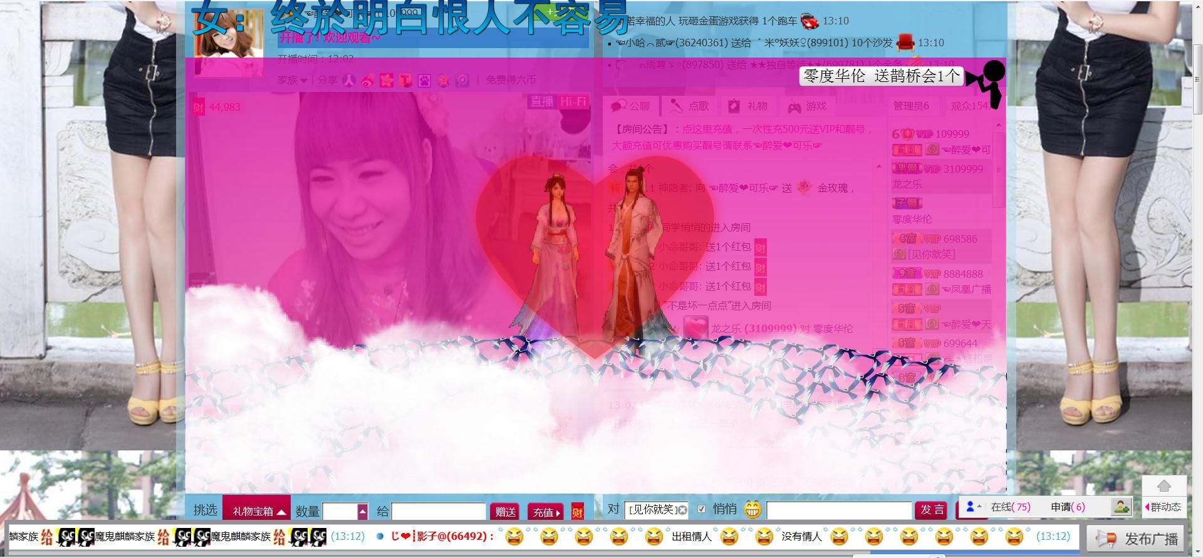The height and width of the screenshot is (558, 1203).
Task: Open the 充值 recharge arrow button
Action: click(x=546, y=512)
